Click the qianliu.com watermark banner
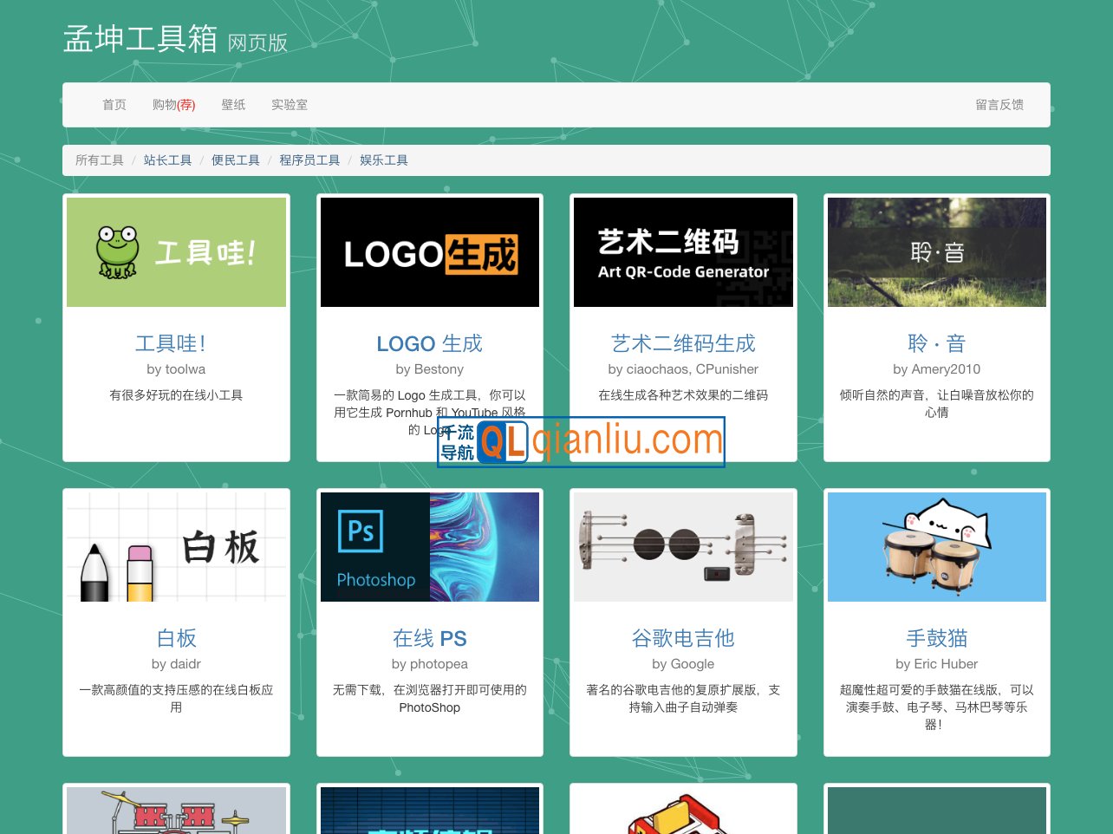 pyautogui.click(x=580, y=442)
